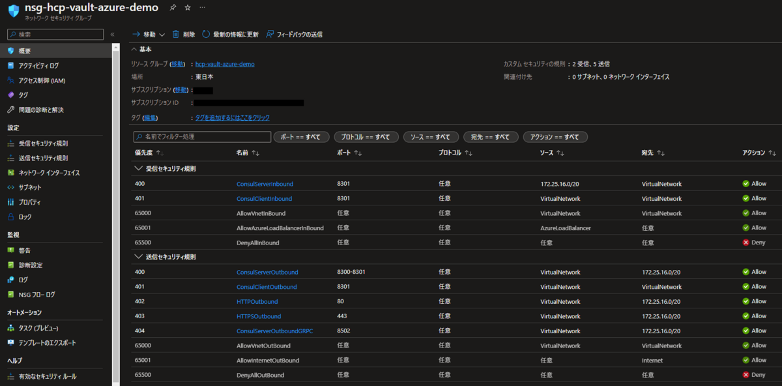The height and width of the screenshot is (386, 782).
Task: Sort by プロトコル column header
Action: (x=456, y=153)
